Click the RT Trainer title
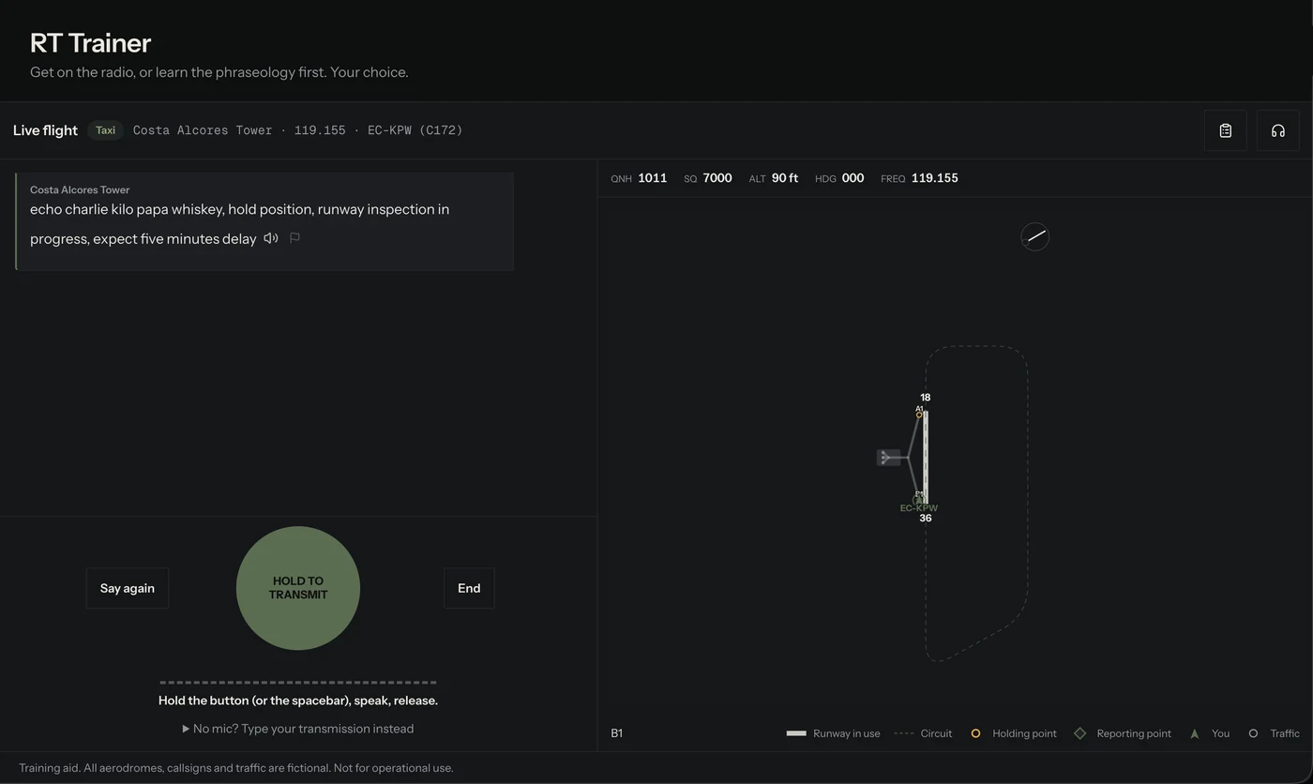Image resolution: width=1313 pixels, height=784 pixels. (90, 43)
